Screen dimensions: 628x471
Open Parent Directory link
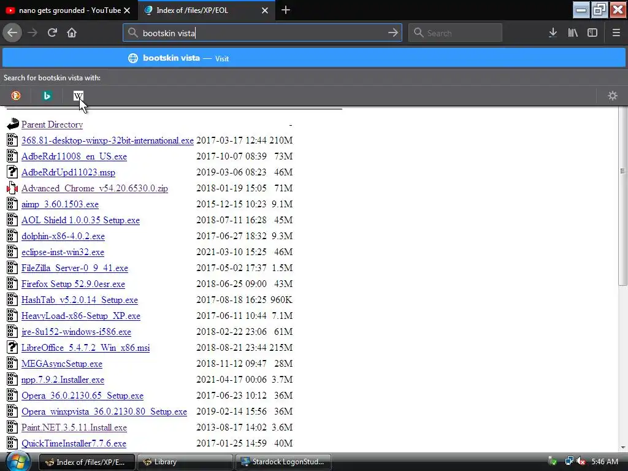pos(52,124)
